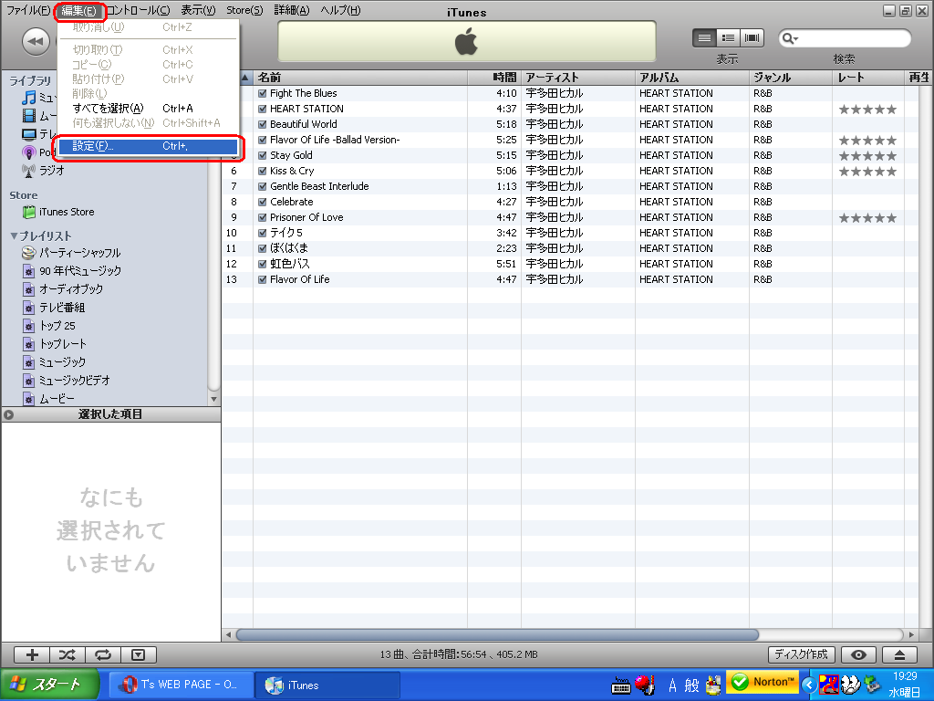This screenshot has height=701, width=934.
Task: Collapse the プレイリスト section triangle
Action: 14,236
